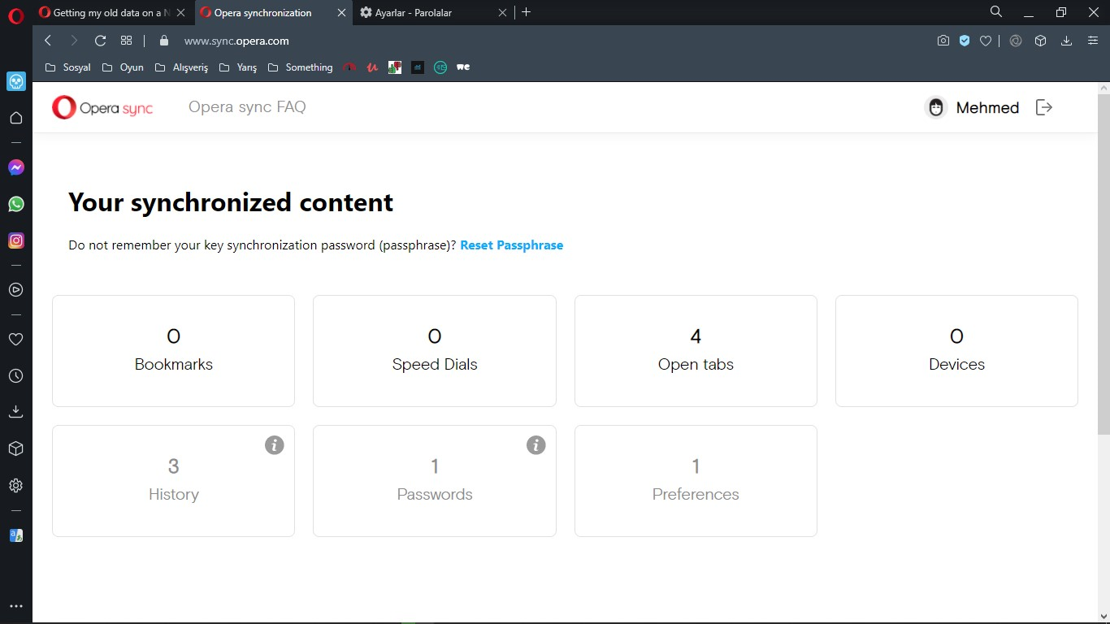Expand the Sosyal bookmarks folder
This screenshot has height=624, width=1110.
67,67
